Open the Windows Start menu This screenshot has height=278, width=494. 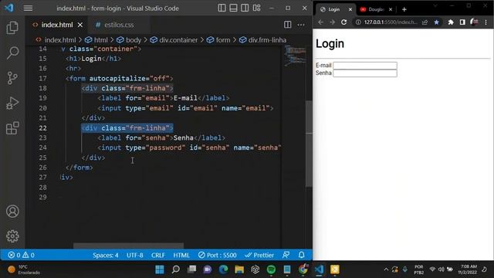tap(160, 270)
